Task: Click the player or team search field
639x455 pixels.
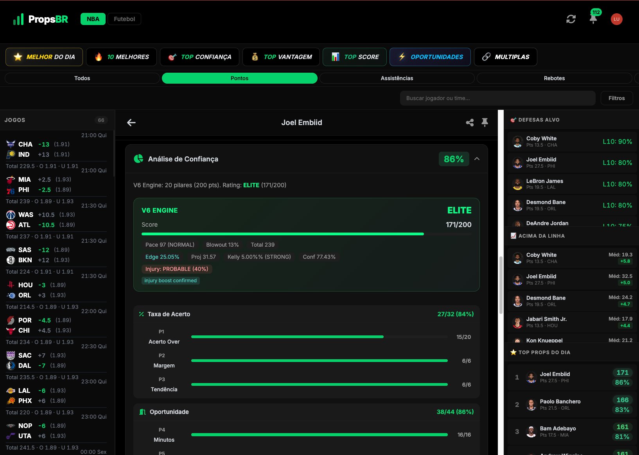Action: [x=497, y=98]
